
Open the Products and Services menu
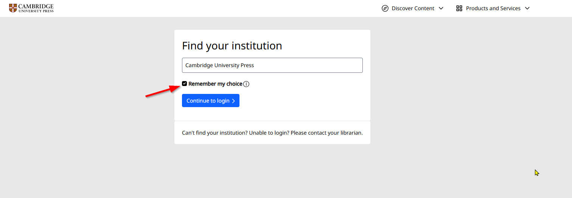tap(493, 8)
